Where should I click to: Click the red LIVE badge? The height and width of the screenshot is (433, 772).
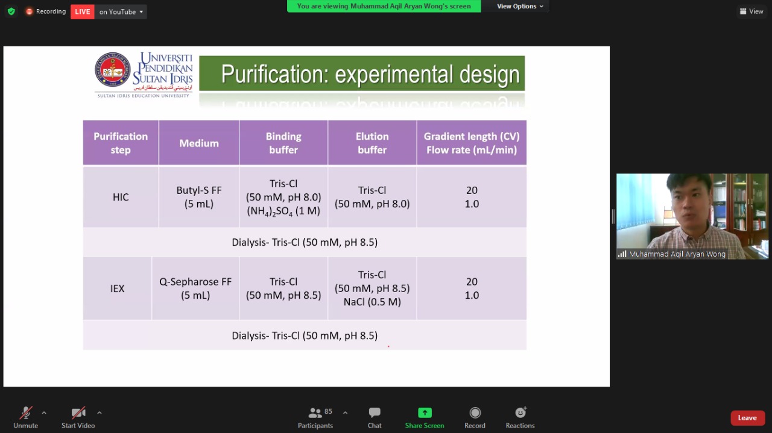tap(83, 11)
